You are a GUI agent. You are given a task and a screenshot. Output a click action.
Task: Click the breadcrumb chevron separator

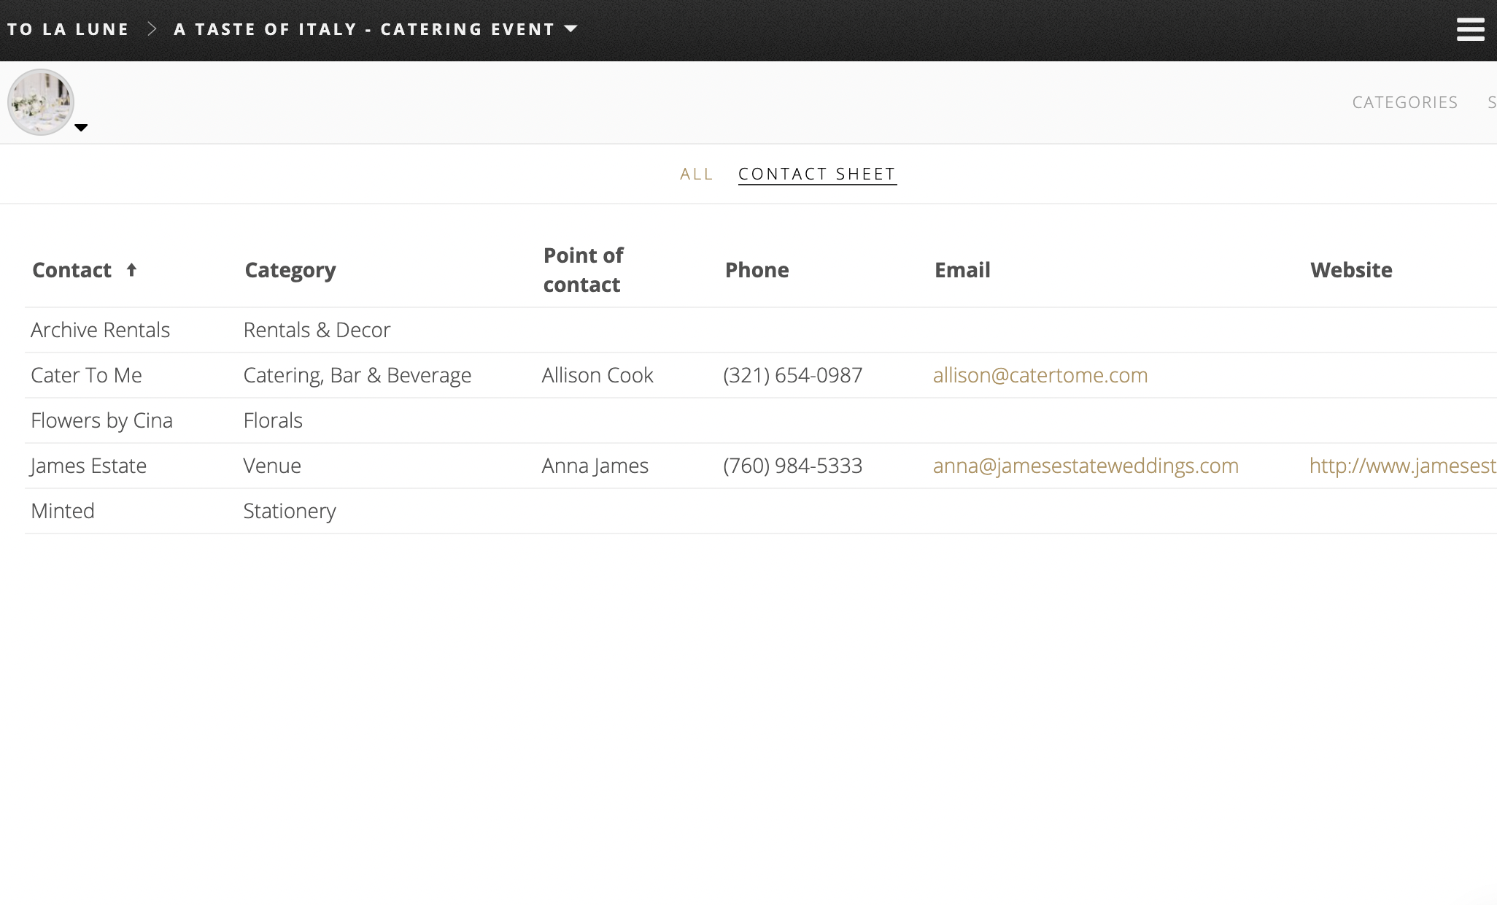152,29
